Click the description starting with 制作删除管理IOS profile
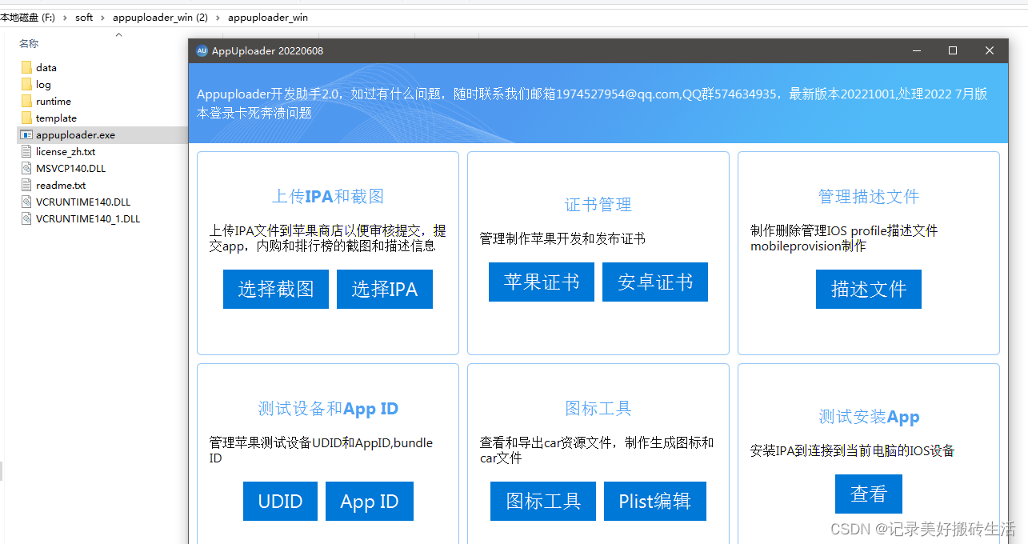 844,238
